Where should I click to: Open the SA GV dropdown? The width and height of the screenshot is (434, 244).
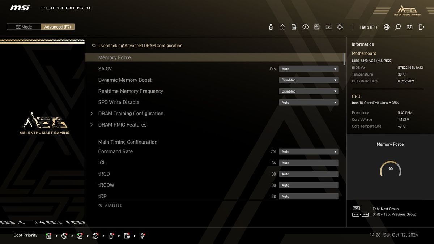[309, 69]
